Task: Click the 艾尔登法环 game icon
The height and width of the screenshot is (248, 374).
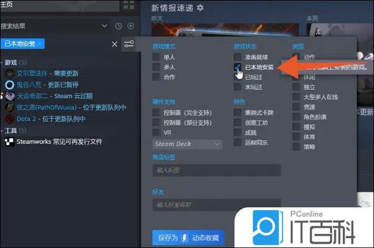Action: [x=9, y=73]
